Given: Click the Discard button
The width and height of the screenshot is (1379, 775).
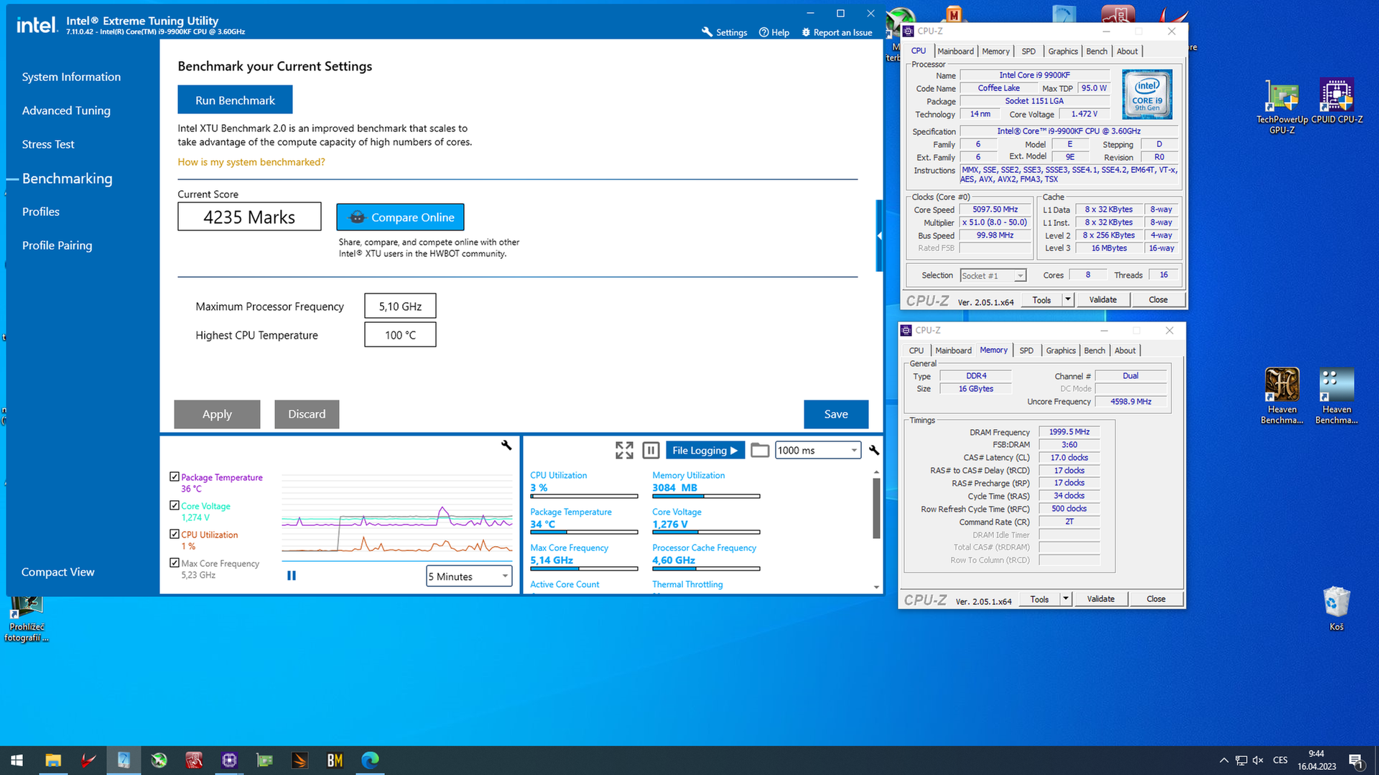Looking at the screenshot, I should 307,414.
